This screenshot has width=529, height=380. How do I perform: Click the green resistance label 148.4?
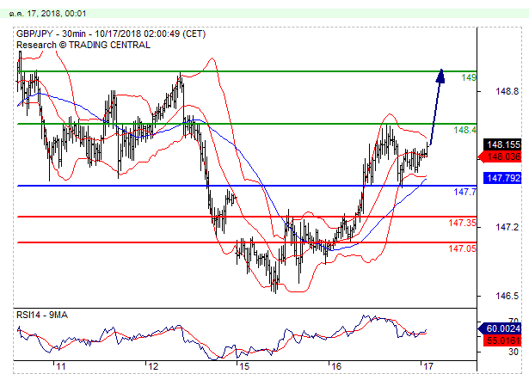(464, 130)
